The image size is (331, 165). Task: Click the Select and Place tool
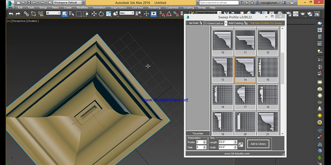click(x=115, y=14)
